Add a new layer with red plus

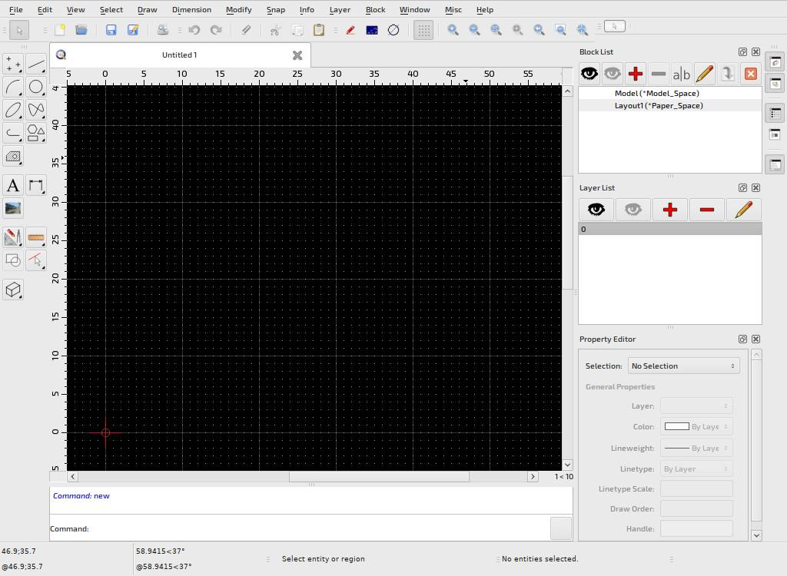670,209
